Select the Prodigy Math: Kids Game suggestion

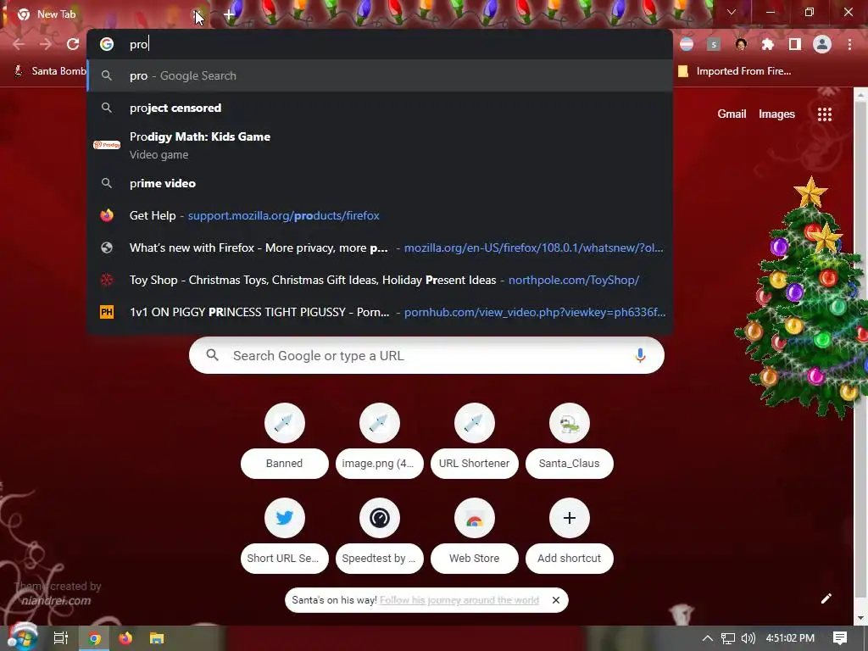pyautogui.click(x=380, y=145)
